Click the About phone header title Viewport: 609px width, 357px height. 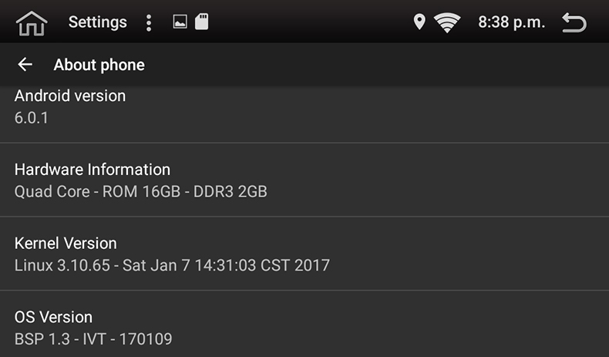point(99,65)
